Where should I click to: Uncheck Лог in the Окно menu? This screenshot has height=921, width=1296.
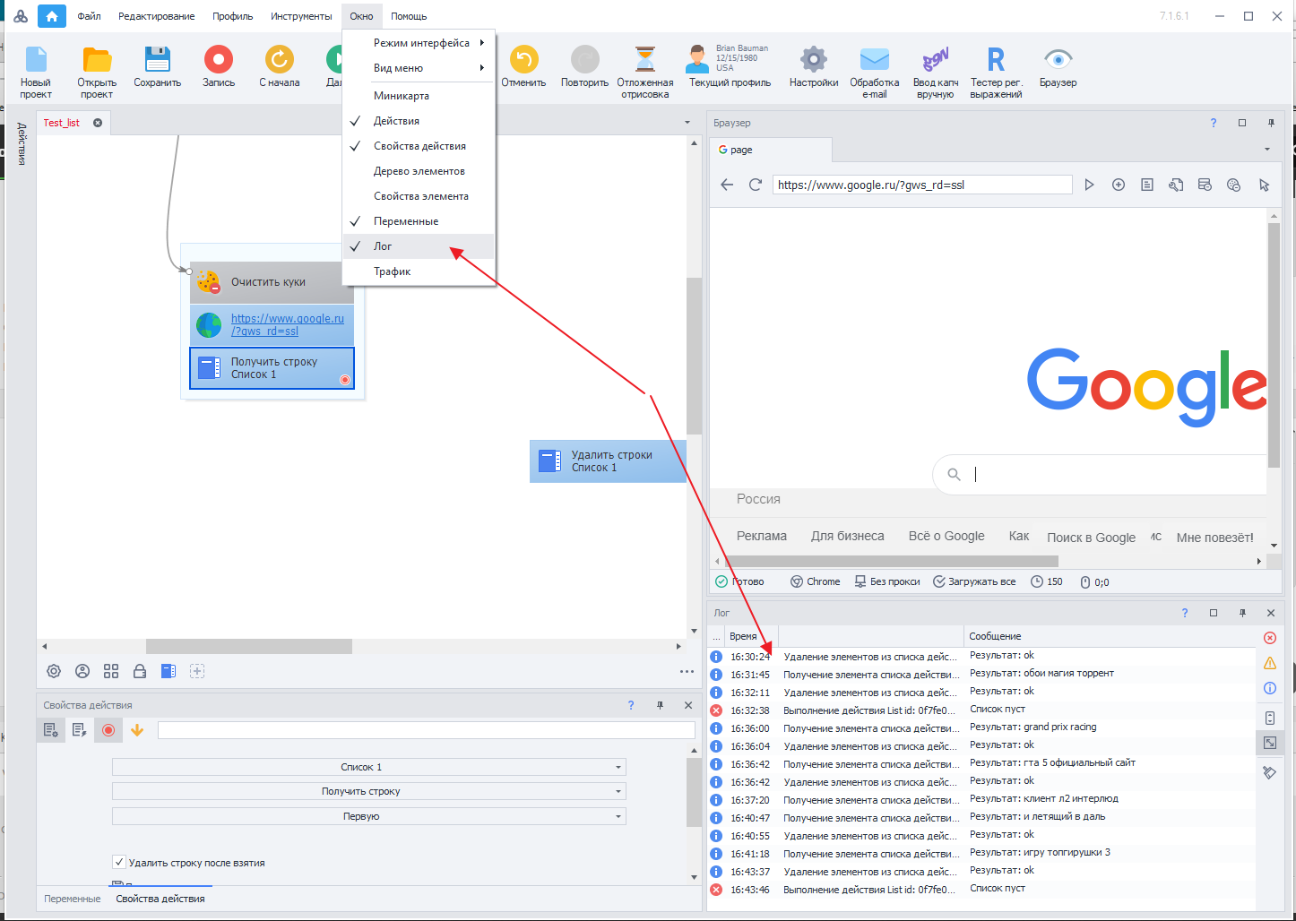[x=419, y=246]
